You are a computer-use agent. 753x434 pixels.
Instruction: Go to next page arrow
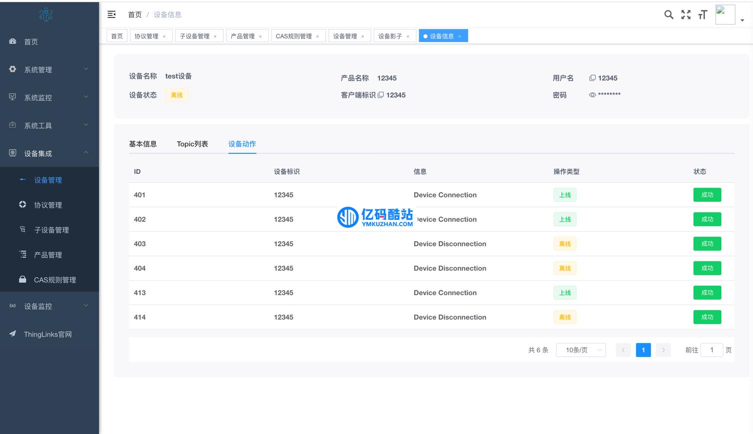tap(664, 350)
